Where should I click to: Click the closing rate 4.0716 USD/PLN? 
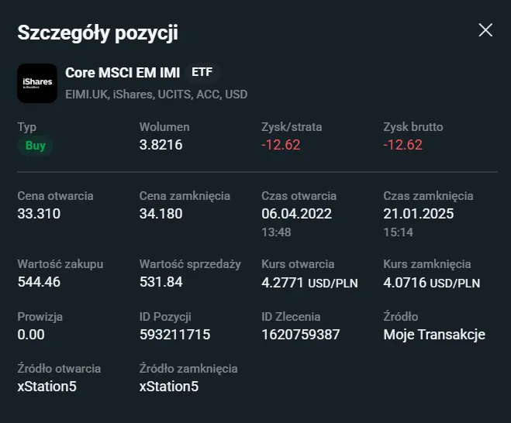[x=431, y=283]
